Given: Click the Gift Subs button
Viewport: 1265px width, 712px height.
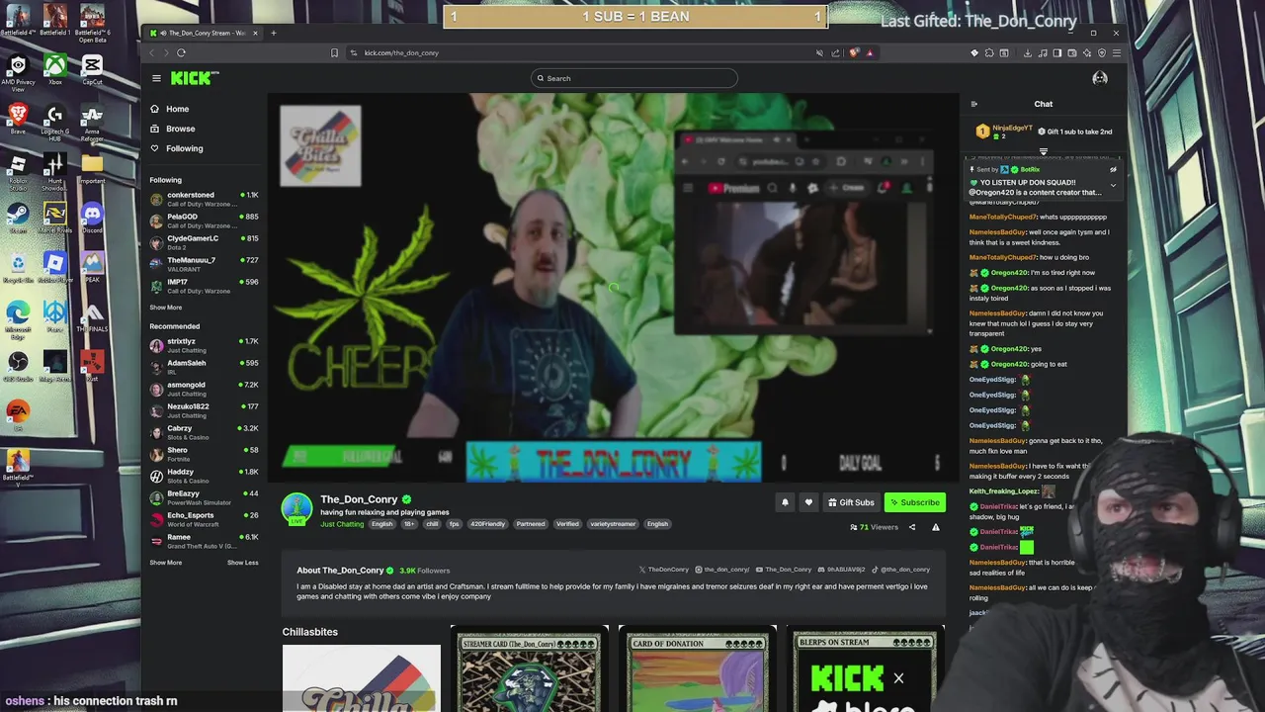Looking at the screenshot, I should pyautogui.click(x=851, y=502).
